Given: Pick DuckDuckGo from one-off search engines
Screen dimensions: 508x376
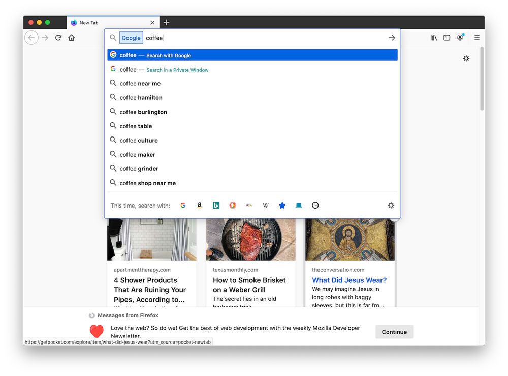Looking at the screenshot, I should pos(233,206).
